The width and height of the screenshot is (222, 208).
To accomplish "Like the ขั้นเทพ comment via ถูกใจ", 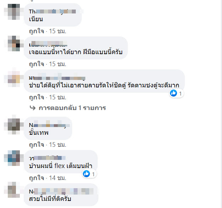I will coord(36,145).
